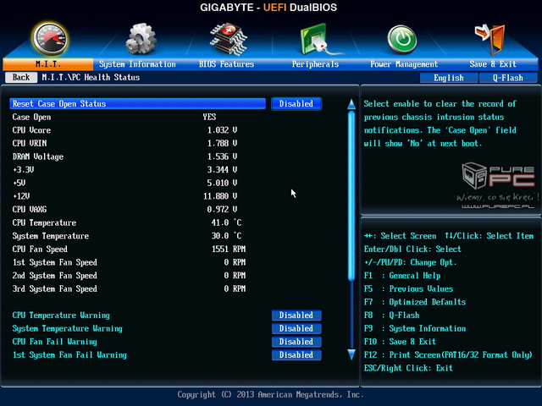Open System Temperature Warning Disabled option
This screenshot has height=406, width=542.
point(296,328)
